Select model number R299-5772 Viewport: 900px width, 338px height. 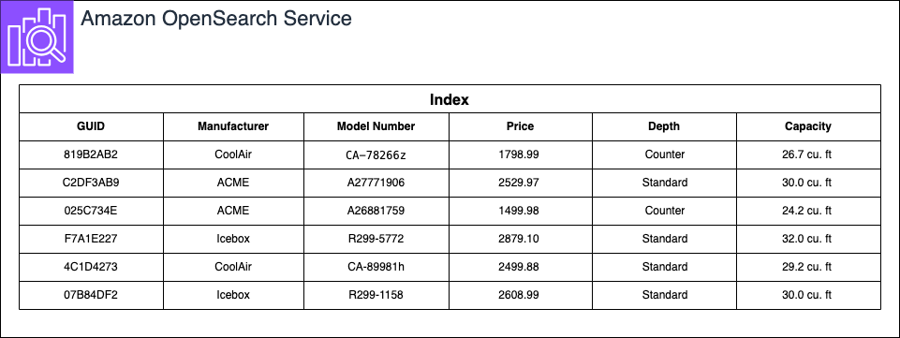tap(376, 239)
